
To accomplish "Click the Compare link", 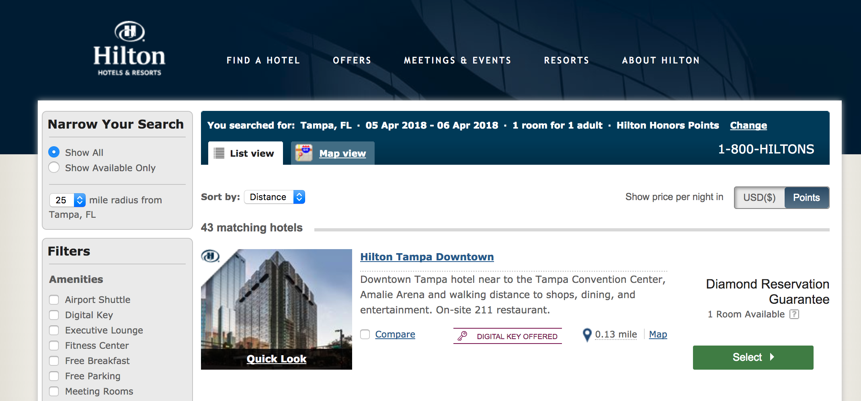I will tap(395, 334).
